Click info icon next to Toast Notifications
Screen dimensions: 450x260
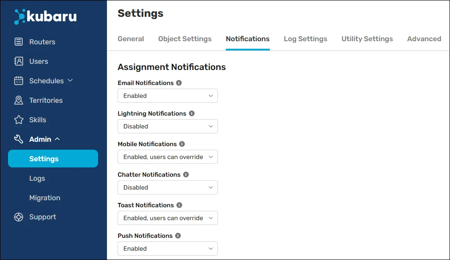[179, 205]
